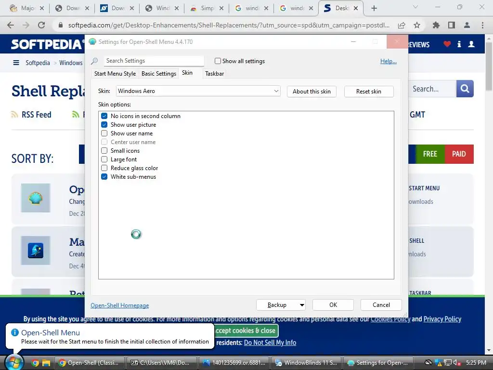Click Privacy Policy link in cookie banner
This screenshot has width=493, height=370.
(442, 319)
